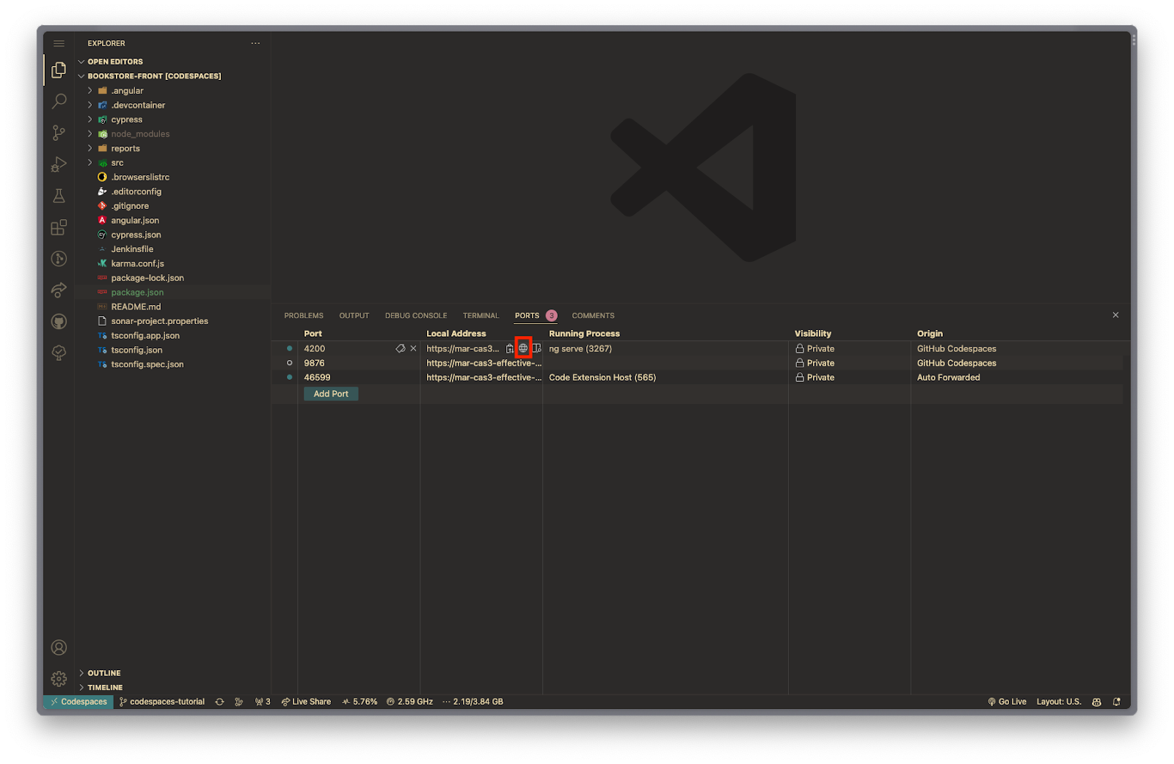Set label on port 4200

pyautogui.click(x=400, y=349)
